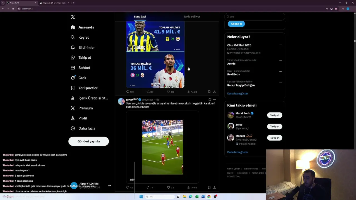Open Gizlilik Politikası footer link
The image size is (356, 200).
pyautogui.click(x=251, y=169)
